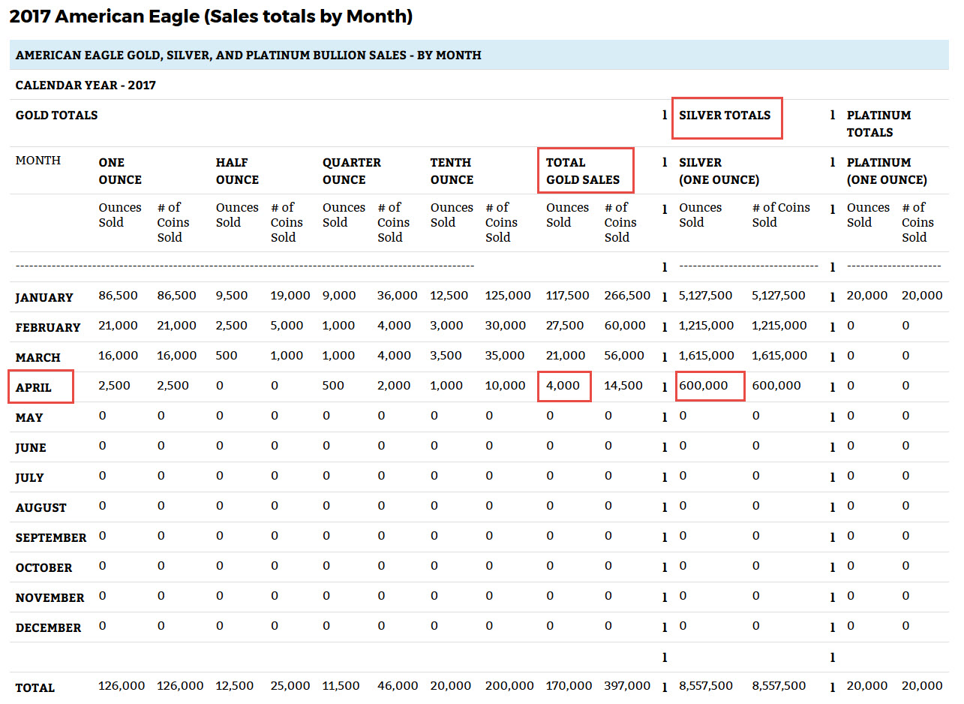Viewport: 964px width, 704px height.
Task: Click February's half ounce coins value 5,000
Action: tap(287, 326)
